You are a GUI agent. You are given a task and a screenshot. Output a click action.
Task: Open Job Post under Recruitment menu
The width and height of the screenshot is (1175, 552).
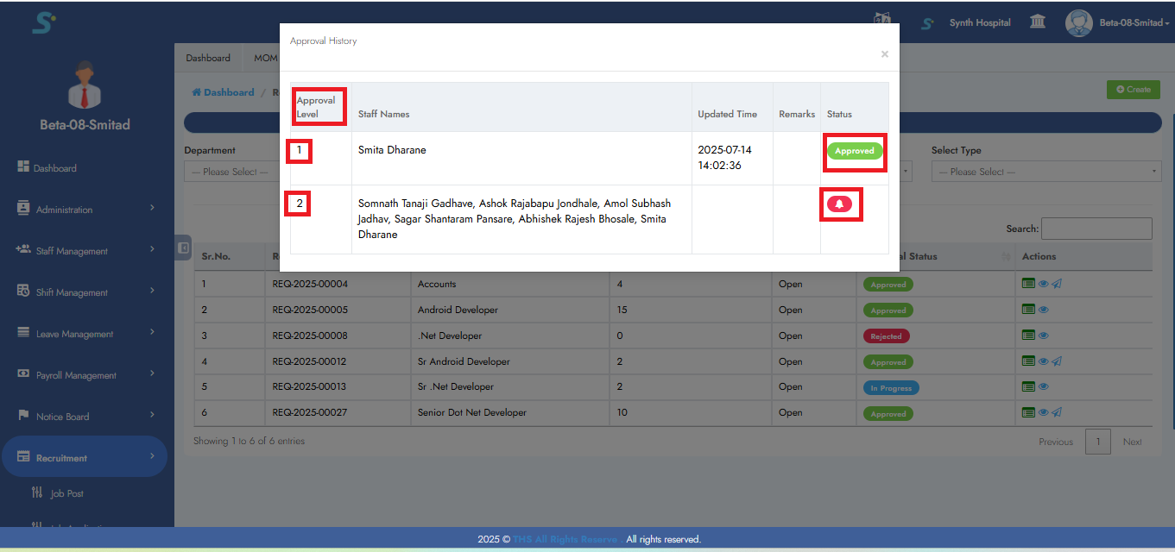coord(66,493)
